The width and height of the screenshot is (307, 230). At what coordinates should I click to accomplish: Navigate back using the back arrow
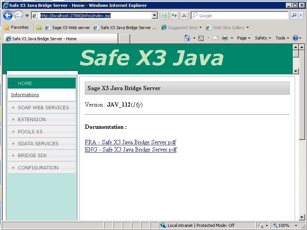tap(8, 15)
